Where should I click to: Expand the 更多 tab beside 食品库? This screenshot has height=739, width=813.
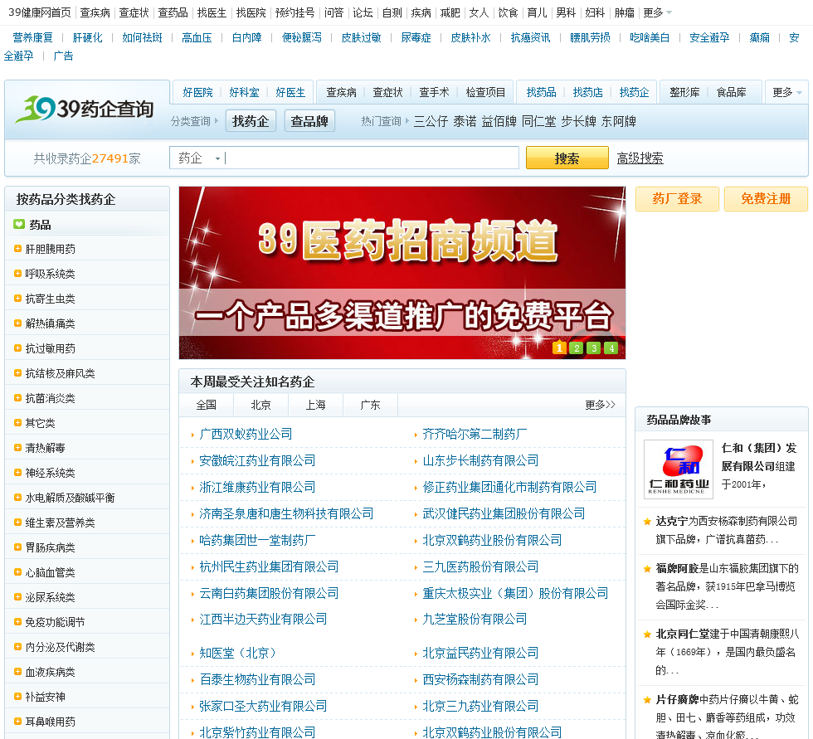click(786, 92)
